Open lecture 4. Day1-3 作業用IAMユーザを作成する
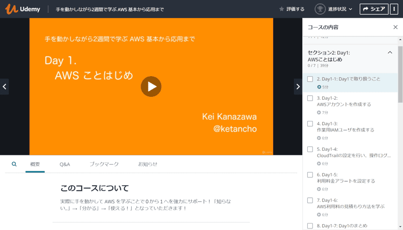 click(x=350, y=131)
